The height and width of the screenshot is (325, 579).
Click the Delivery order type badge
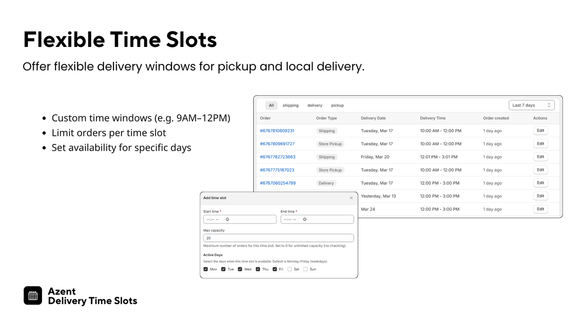326,183
